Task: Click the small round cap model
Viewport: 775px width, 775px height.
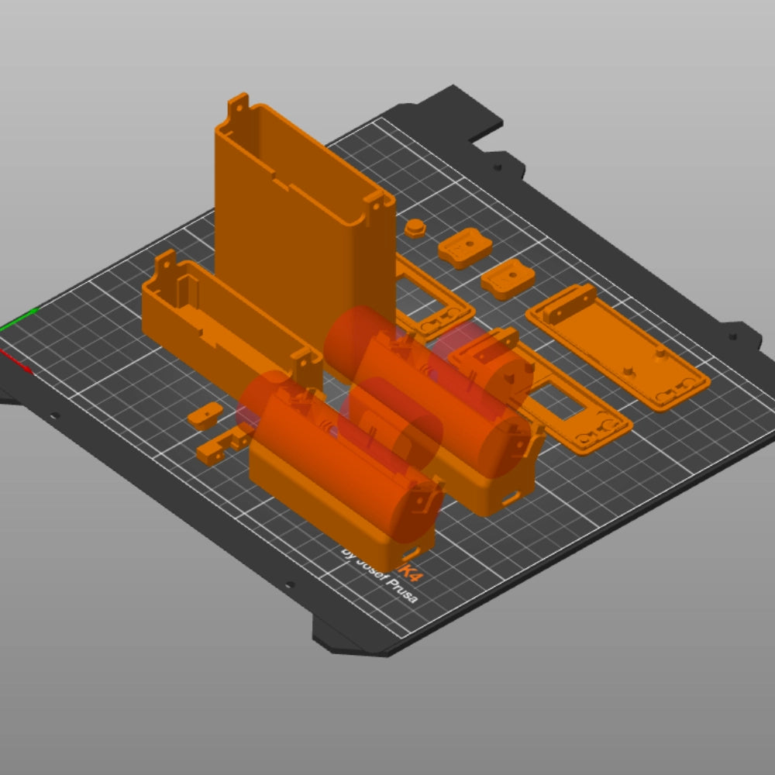Action: [415, 228]
